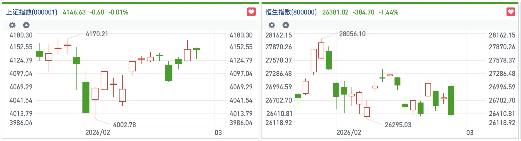Click the 28056.10 high label on the Hang Seng chart
The height and width of the screenshot is (141, 521).
[x=352, y=34]
